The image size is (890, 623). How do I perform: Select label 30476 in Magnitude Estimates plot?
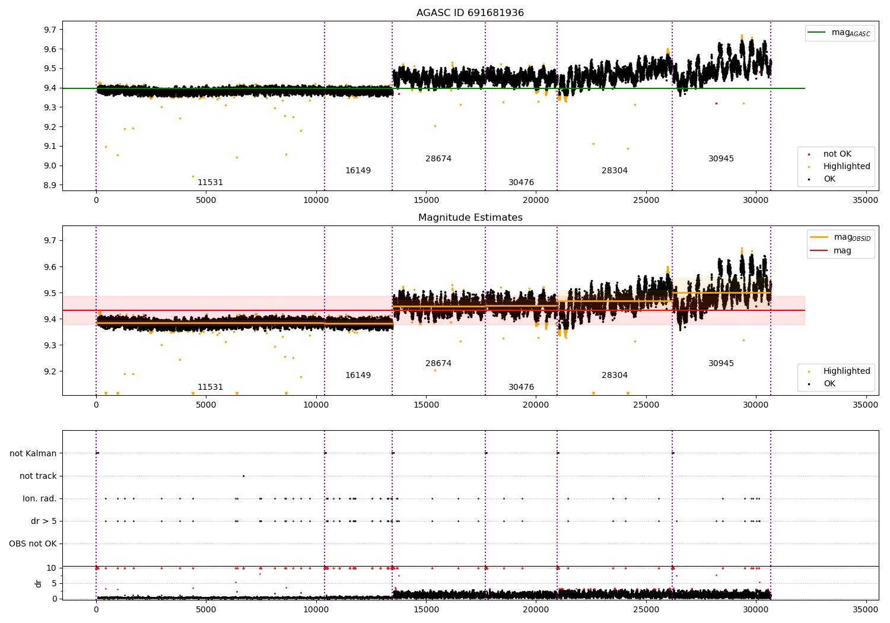[x=521, y=387]
